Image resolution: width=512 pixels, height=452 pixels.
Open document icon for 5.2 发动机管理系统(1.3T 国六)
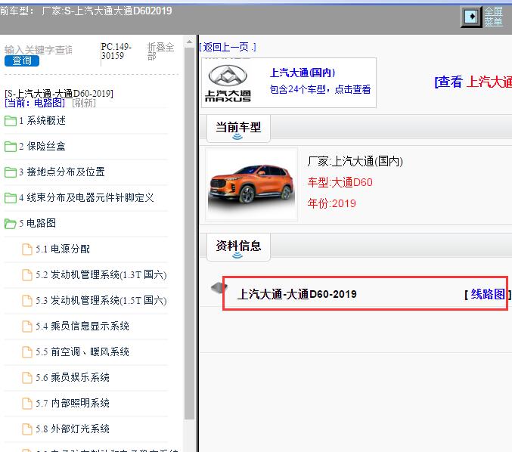(27, 275)
